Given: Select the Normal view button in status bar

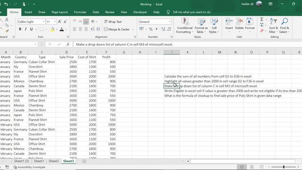Looking at the screenshot, I should tap(242, 167).
